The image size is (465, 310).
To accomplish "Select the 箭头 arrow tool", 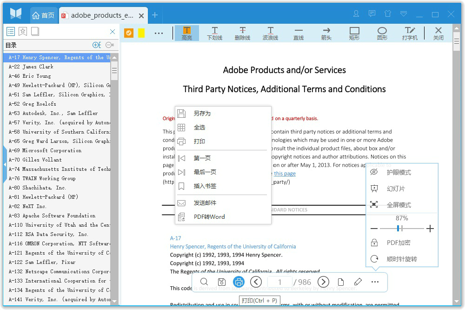I will (x=326, y=33).
